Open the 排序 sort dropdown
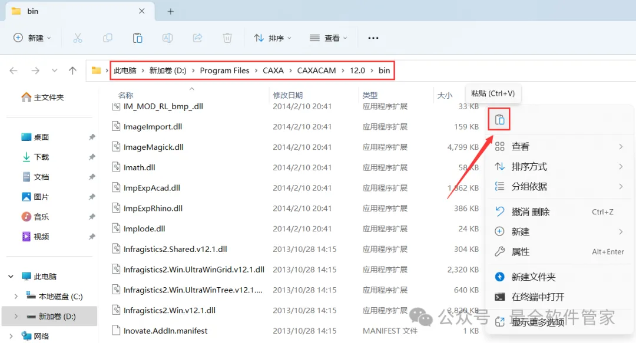 coord(273,38)
